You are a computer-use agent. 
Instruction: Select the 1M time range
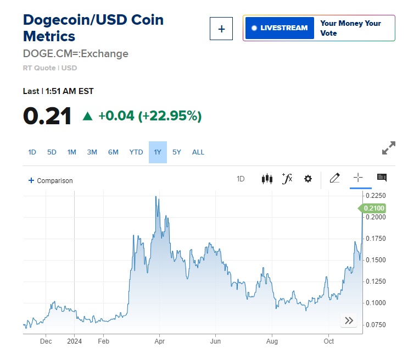tap(71, 152)
